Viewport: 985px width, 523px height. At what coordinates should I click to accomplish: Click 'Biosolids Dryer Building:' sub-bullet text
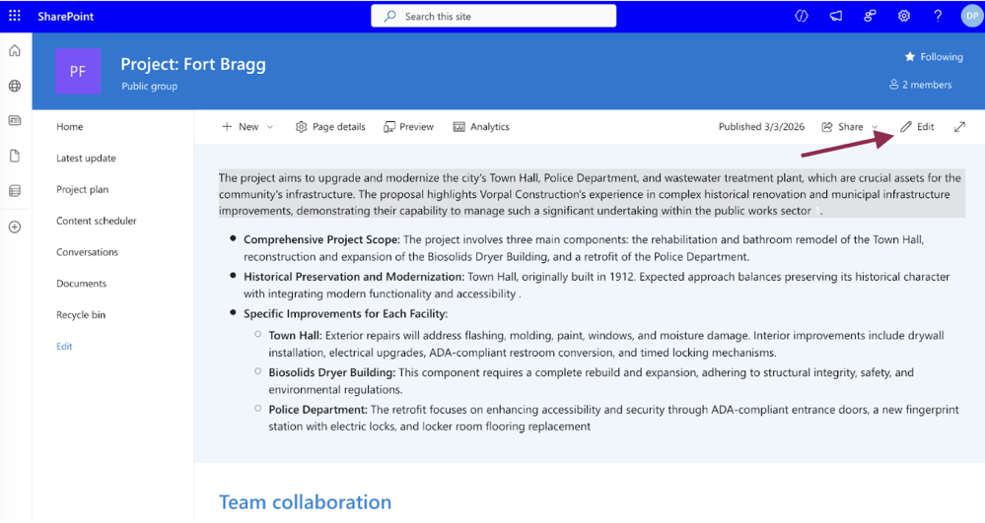point(332,372)
